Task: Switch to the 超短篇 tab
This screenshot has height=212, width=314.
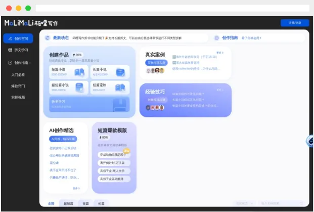Action: 68,203
